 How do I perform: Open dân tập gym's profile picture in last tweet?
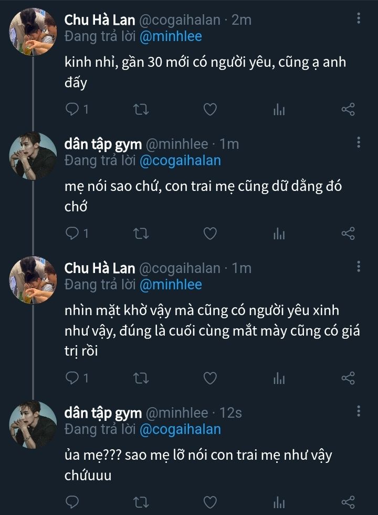click(x=33, y=425)
